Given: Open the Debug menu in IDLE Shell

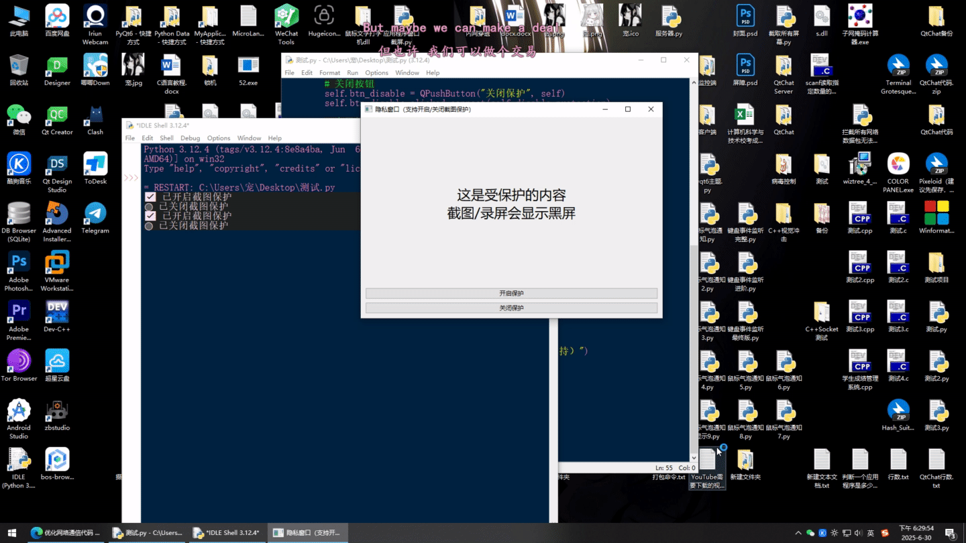Looking at the screenshot, I should [190, 138].
